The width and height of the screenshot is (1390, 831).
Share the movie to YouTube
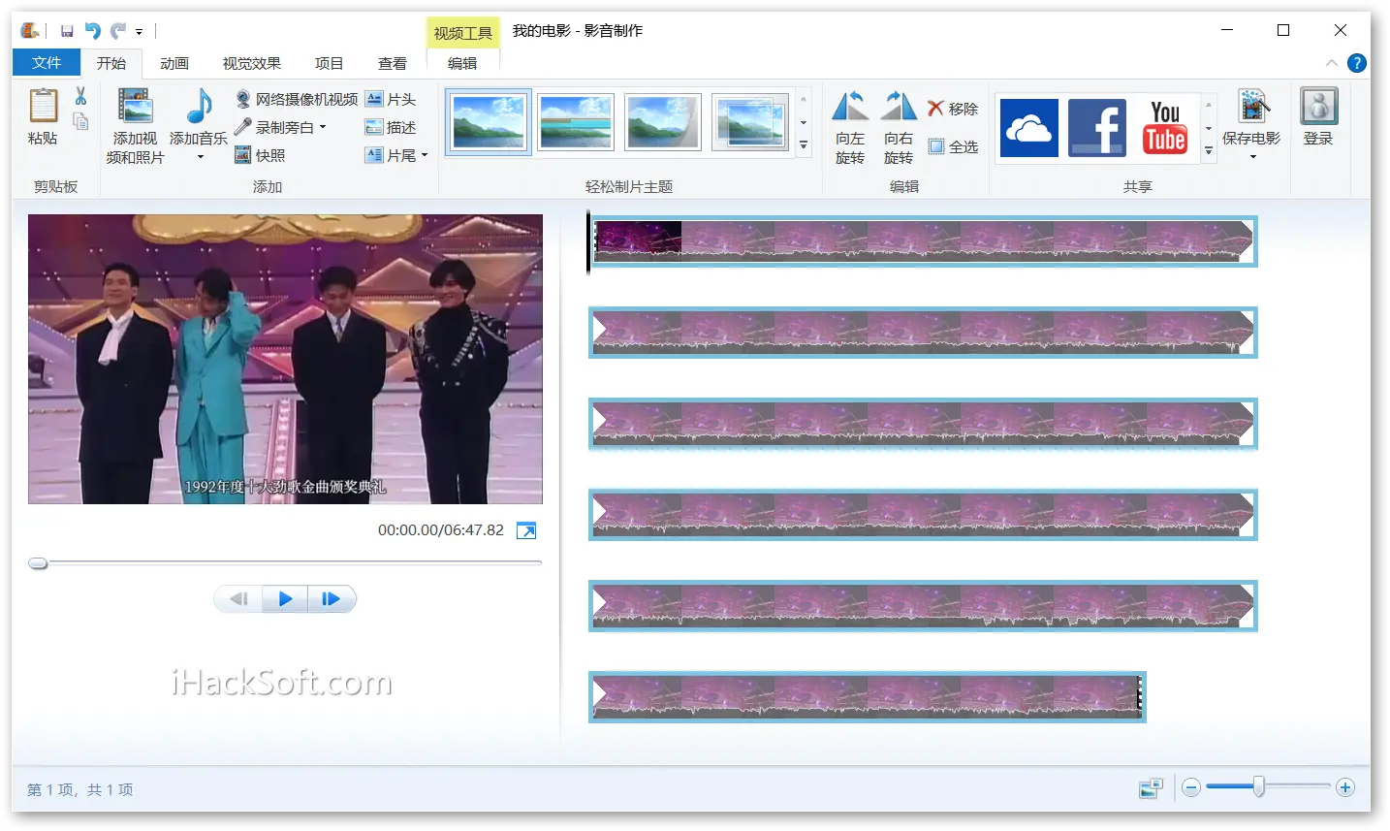pos(1165,128)
